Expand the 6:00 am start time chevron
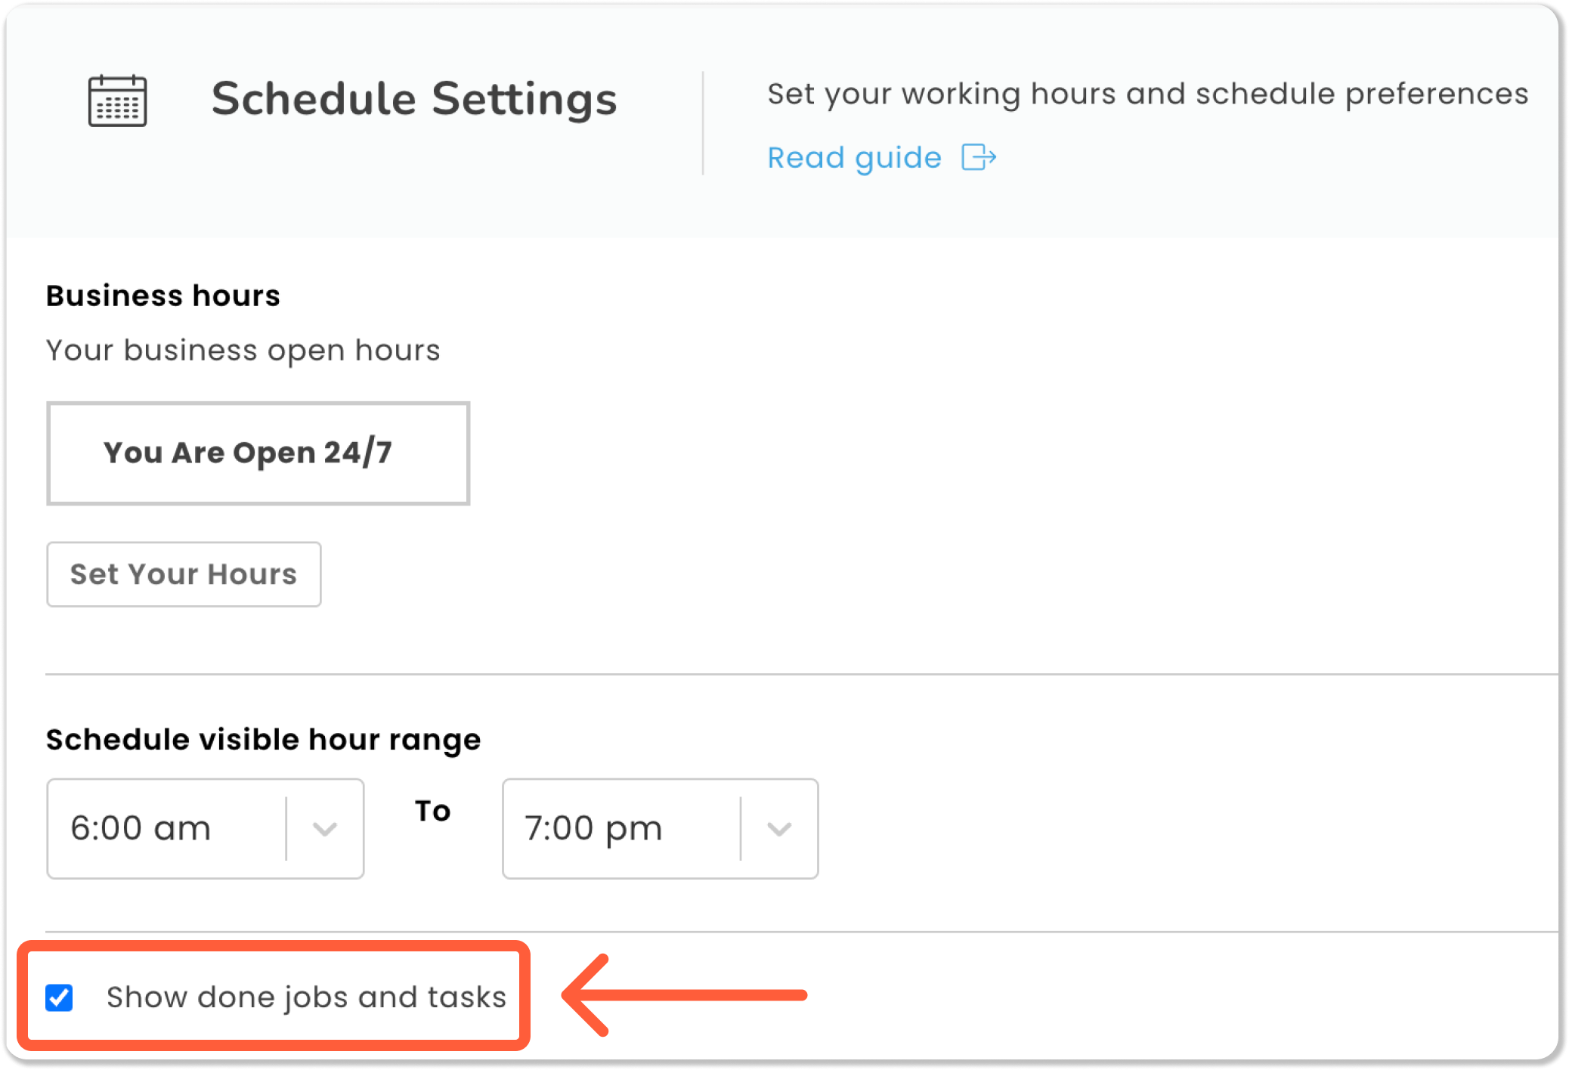Screen dimensions: 1569x1070 (325, 829)
